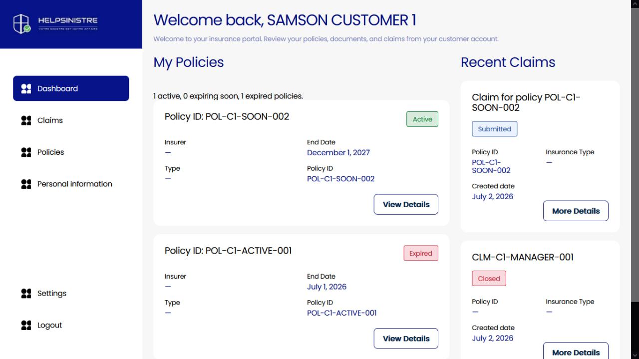View details of policy POL-C1-SOON-002

point(406,204)
